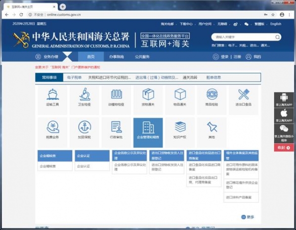Screen dimensions: 296x230
Task: Choose the 物品通关 cube icon tile
Action: click(x=180, y=100)
